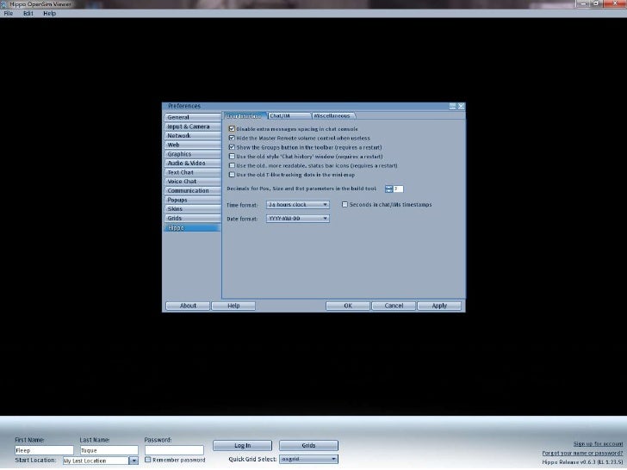
Task: Select the Hippo preferences category
Action: point(192,227)
